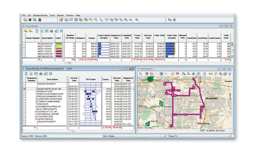Click the Distance column header

pyautogui.click(x=80, y=38)
